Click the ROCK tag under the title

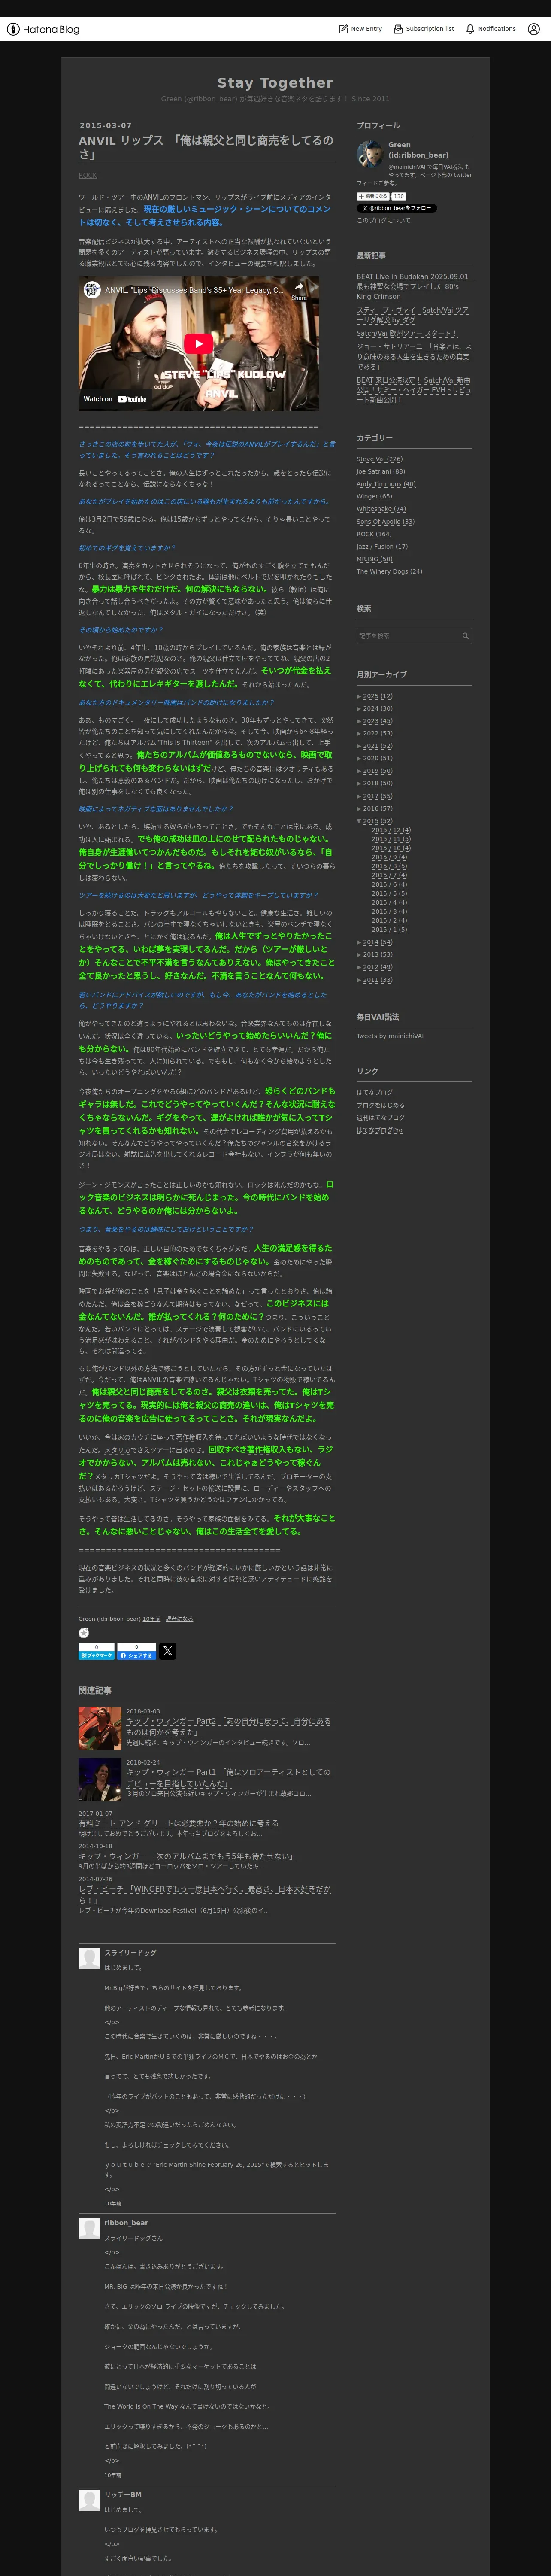pos(88,175)
